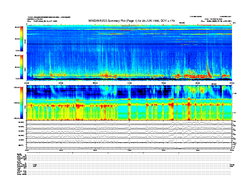250x193 pixels.
Task: Click the 12:00 time label below RAD1 spectrogram
Action: coord(129,83)
